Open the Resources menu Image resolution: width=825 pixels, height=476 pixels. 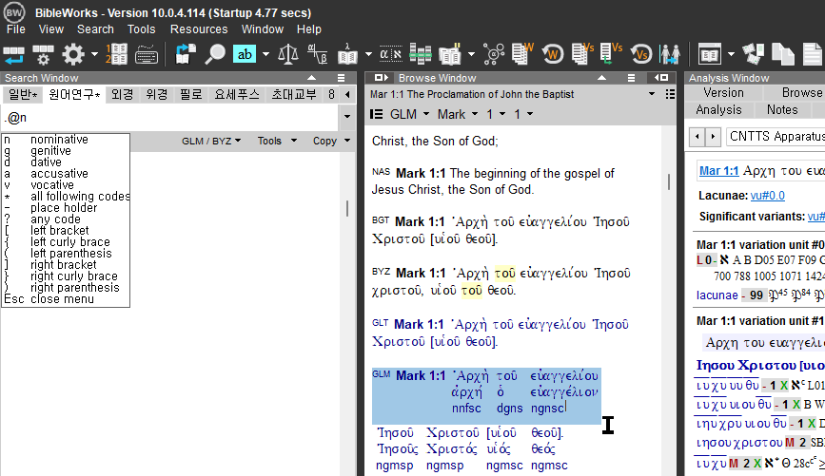coord(199,29)
